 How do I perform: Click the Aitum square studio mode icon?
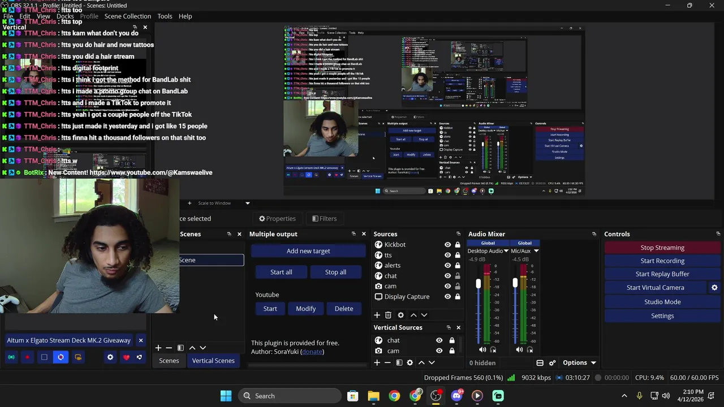point(44,357)
